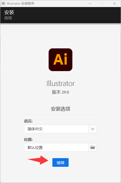Open the 简体中文 language combo box
The image size is (121, 183).
[x=60, y=129]
